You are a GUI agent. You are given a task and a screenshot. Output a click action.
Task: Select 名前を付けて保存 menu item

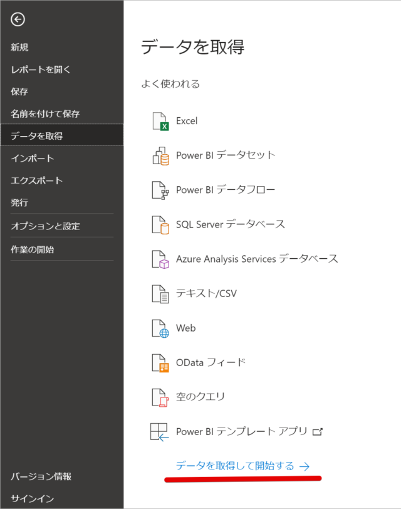click(x=45, y=114)
